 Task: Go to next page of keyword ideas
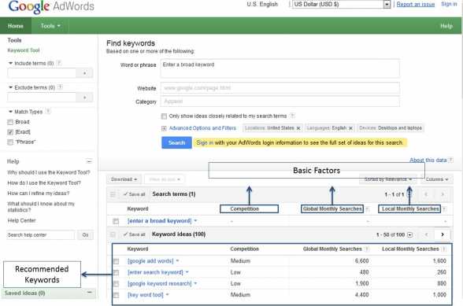coord(443,234)
